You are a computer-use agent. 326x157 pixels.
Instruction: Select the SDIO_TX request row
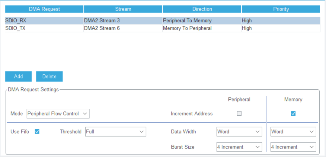15,28
